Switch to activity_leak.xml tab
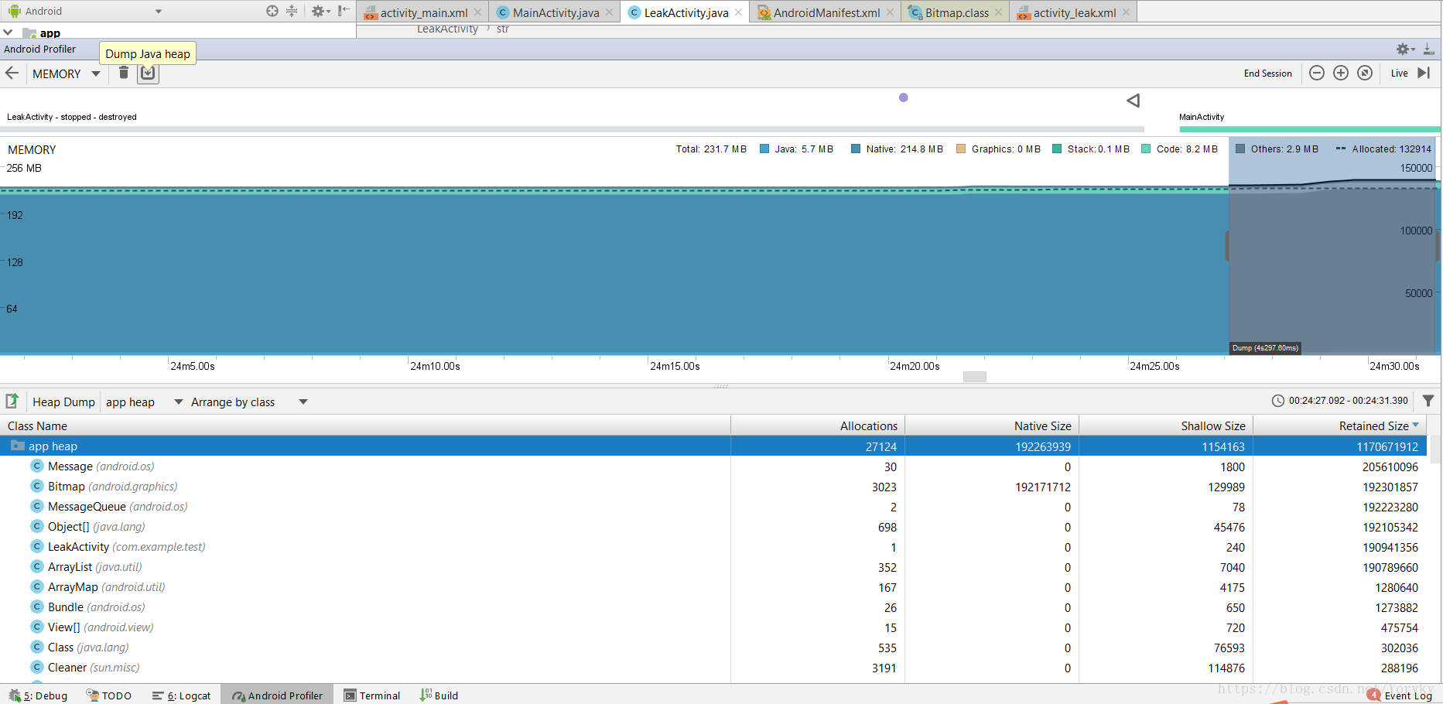Image resolution: width=1443 pixels, height=704 pixels. pos(1074,12)
